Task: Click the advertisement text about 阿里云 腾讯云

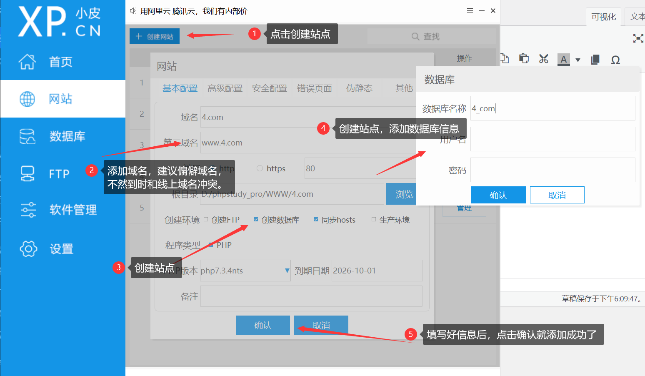Action: click(x=194, y=11)
